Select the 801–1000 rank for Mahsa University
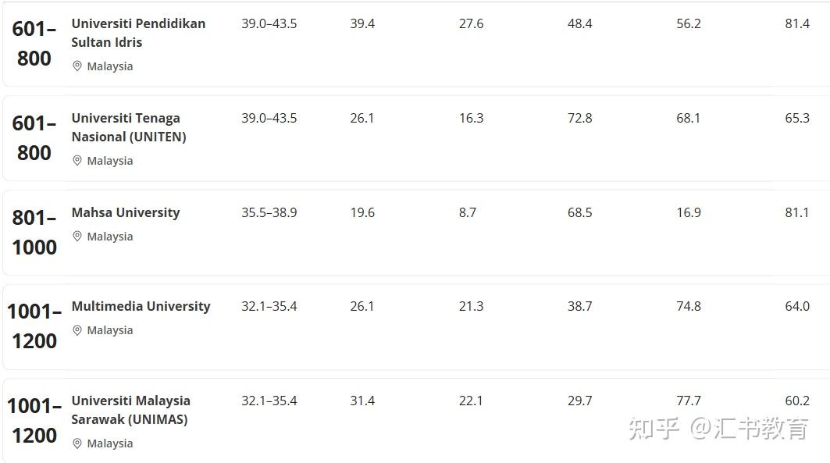Screen dimensions: 830x463 pos(34,232)
